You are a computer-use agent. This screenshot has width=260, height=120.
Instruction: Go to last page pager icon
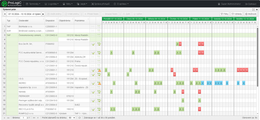(38, 118)
